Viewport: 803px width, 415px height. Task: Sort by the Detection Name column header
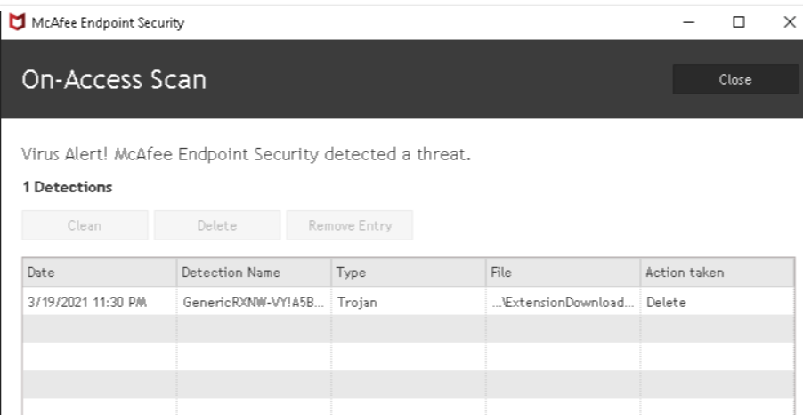[254, 273]
